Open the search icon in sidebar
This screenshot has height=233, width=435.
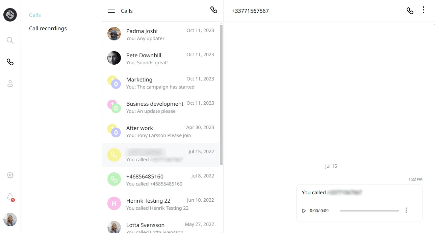[10, 40]
